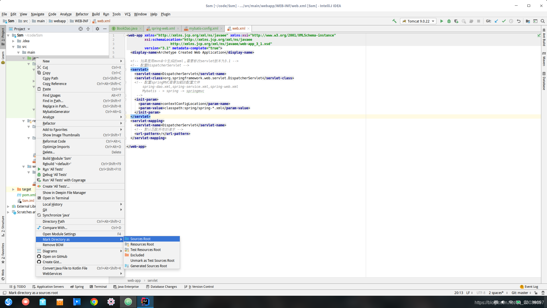Open the Structure tool window
The image size is (547, 308).
(x=3, y=226)
